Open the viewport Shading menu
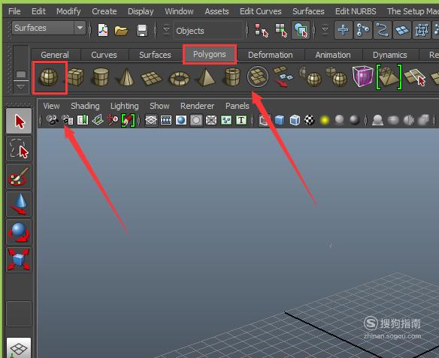This screenshot has width=439, height=358. [x=85, y=106]
